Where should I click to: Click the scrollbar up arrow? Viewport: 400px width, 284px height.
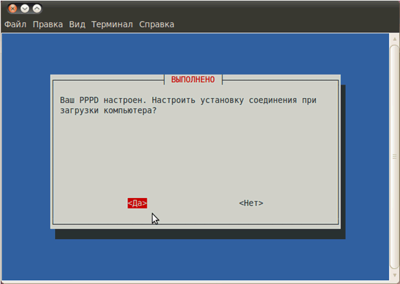[395, 39]
